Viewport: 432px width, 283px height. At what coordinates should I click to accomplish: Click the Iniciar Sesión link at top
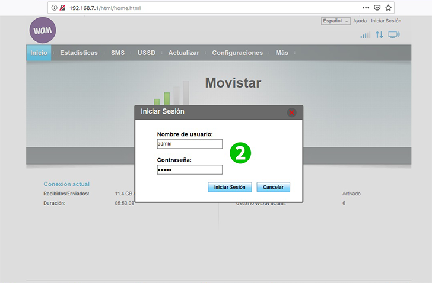pyautogui.click(x=386, y=21)
